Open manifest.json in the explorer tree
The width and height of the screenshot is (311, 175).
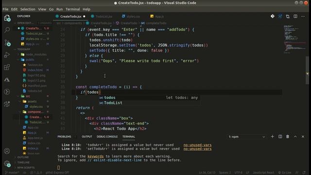click(37, 86)
